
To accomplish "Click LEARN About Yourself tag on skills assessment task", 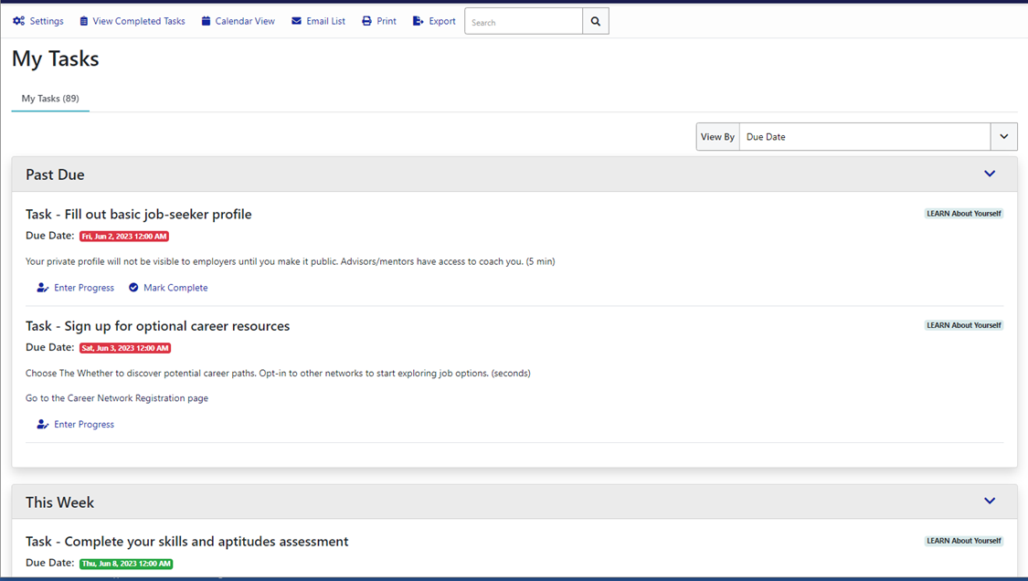I will (x=964, y=541).
